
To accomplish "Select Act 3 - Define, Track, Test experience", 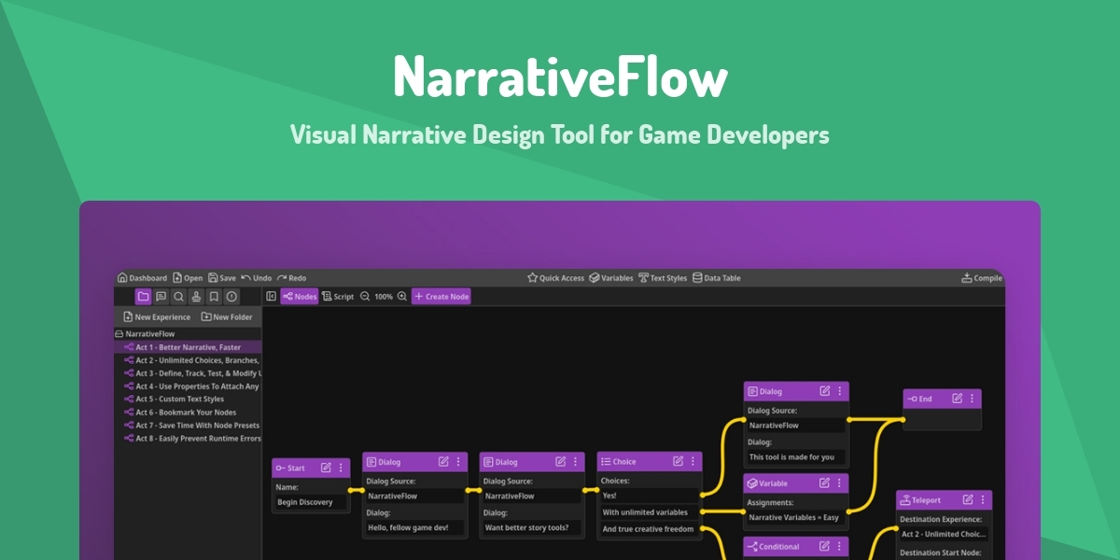I will click(x=188, y=373).
